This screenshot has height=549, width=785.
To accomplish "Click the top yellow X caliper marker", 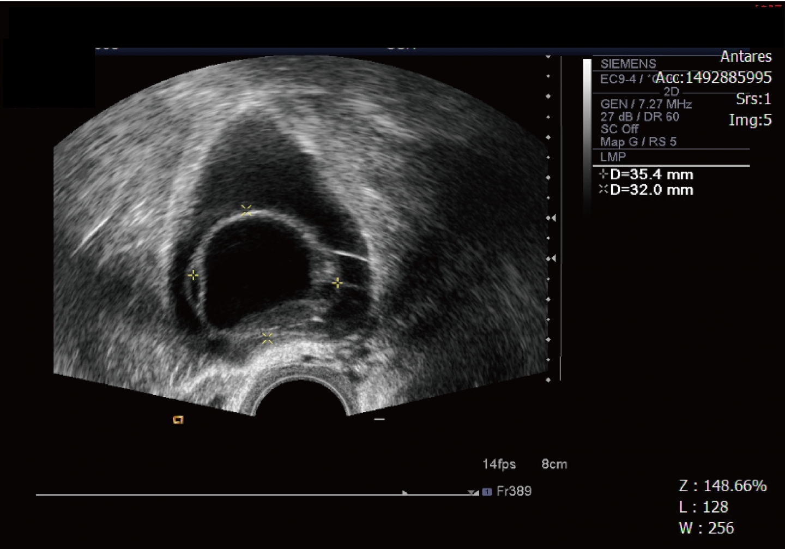I will 246,210.
